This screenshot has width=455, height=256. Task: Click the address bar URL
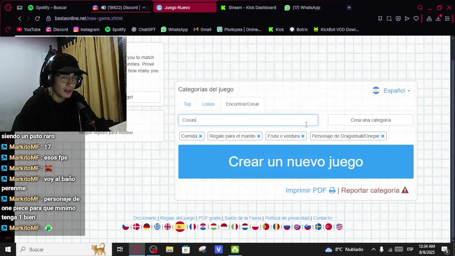[x=89, y=18]
